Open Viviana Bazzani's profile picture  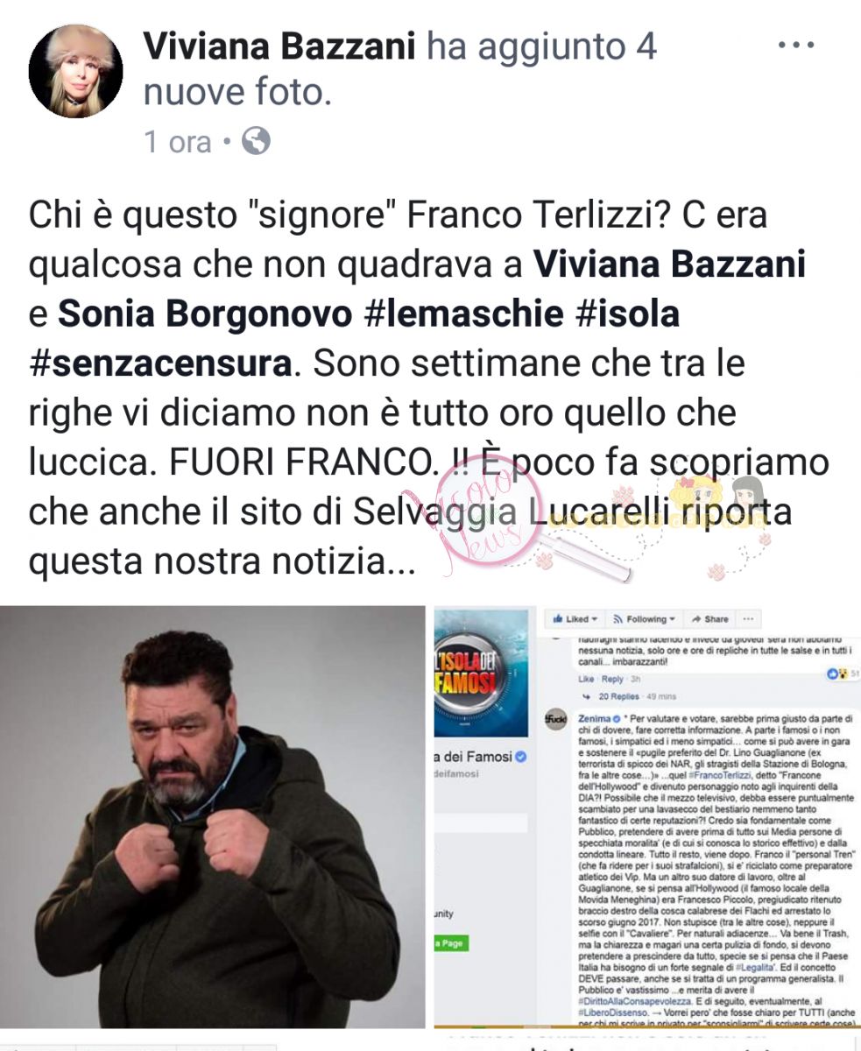[75, 70]
